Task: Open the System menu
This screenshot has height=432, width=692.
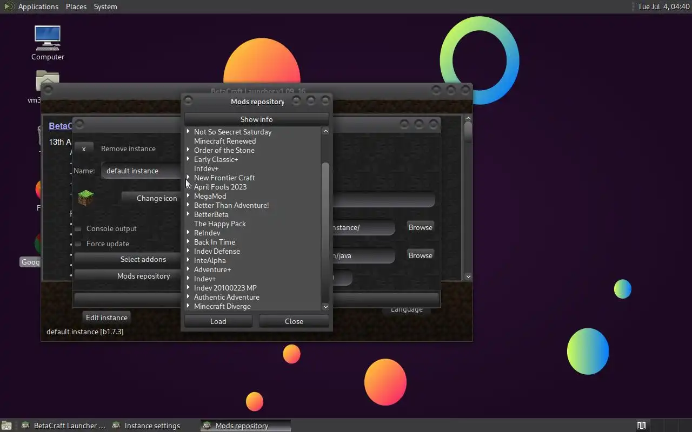Action: (x=105, y=6)
